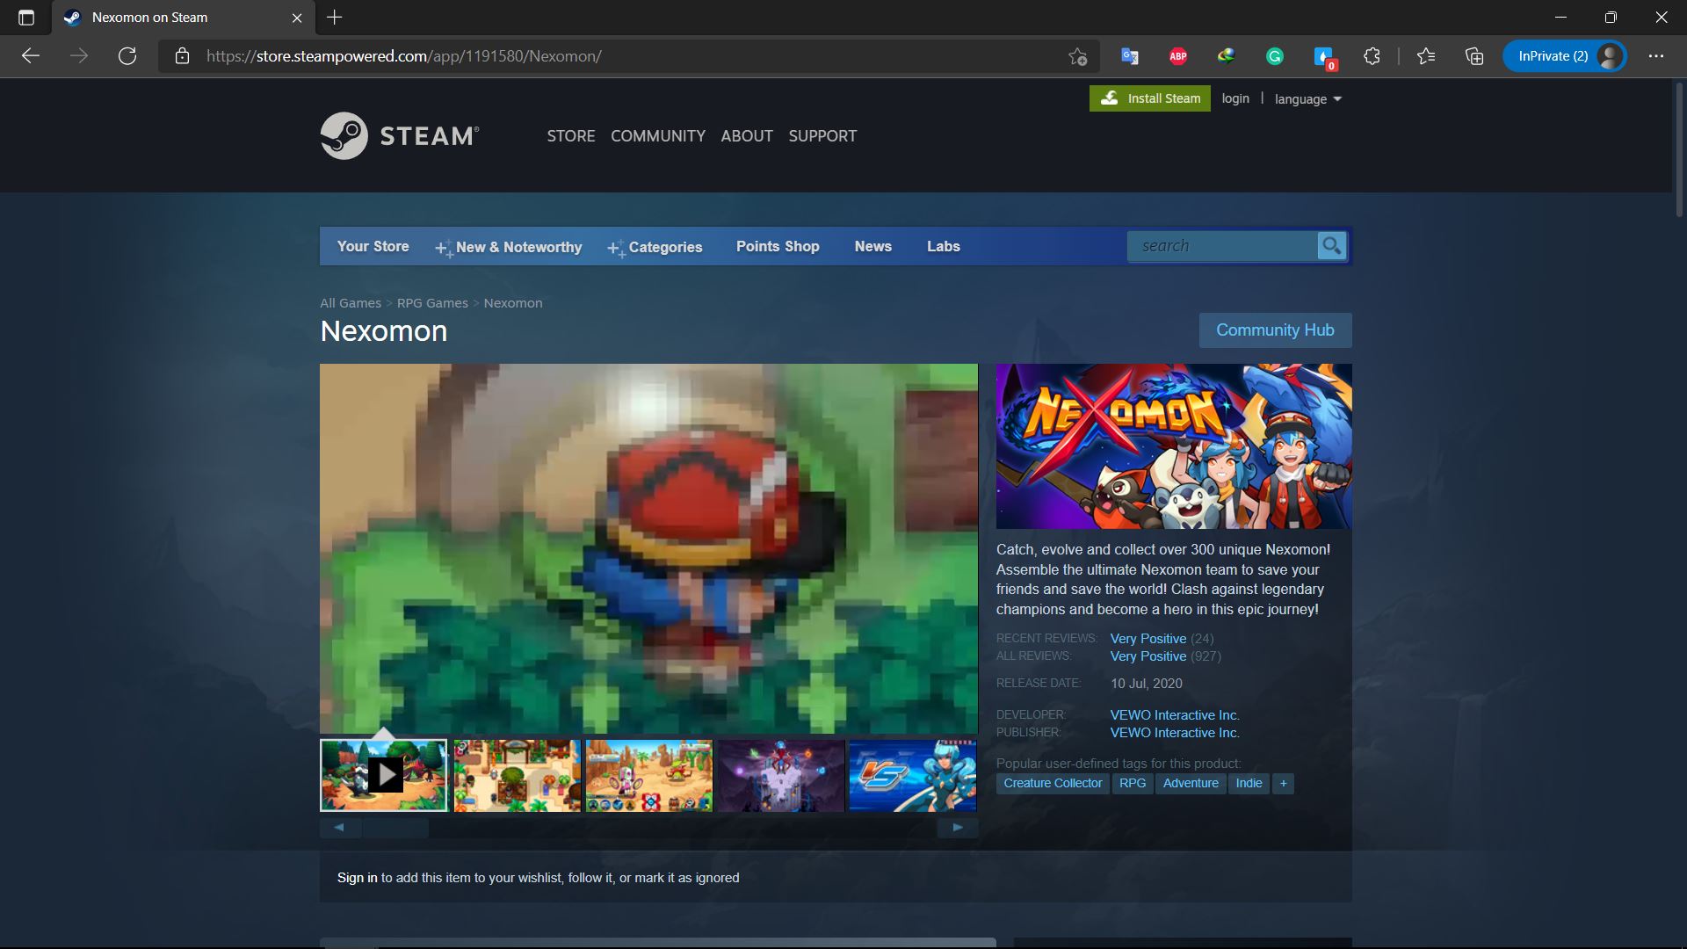Open the Adblock Plus extension
This screenshot has height=949, width=1687.
(1177, 55)
